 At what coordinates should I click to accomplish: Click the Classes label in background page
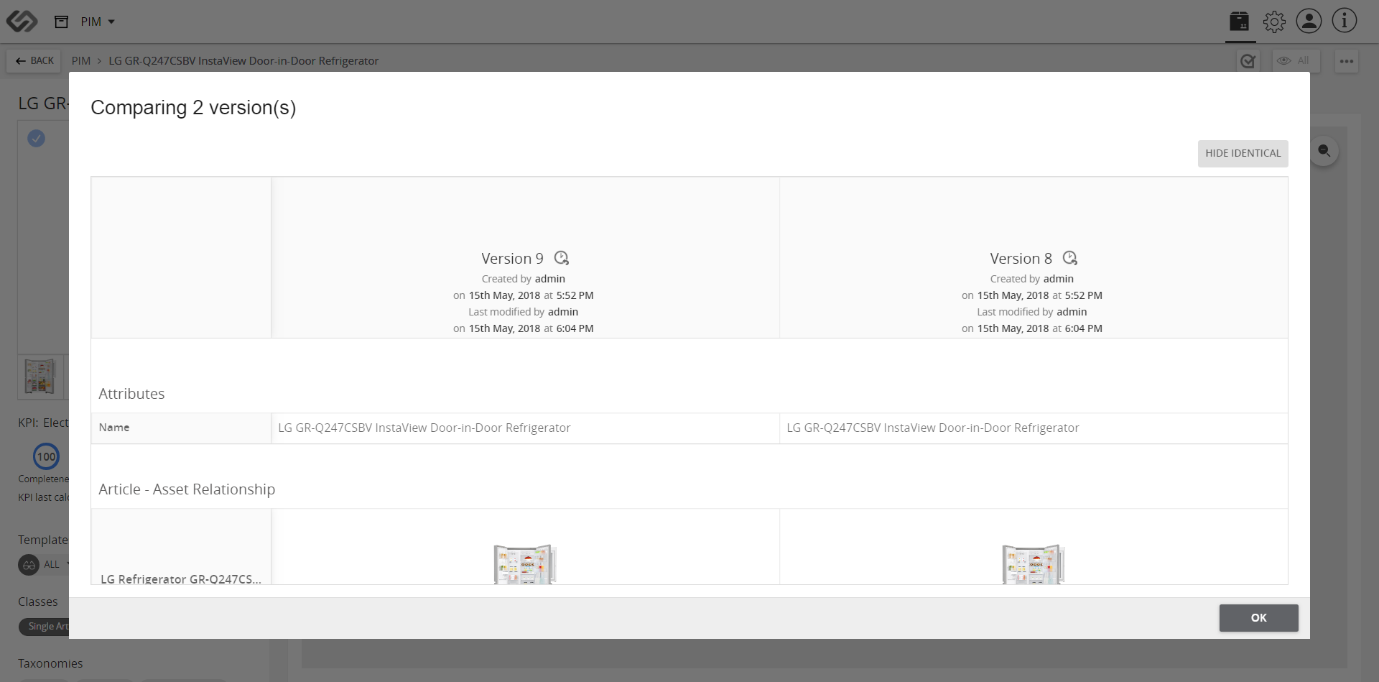(x=37, y=602)
